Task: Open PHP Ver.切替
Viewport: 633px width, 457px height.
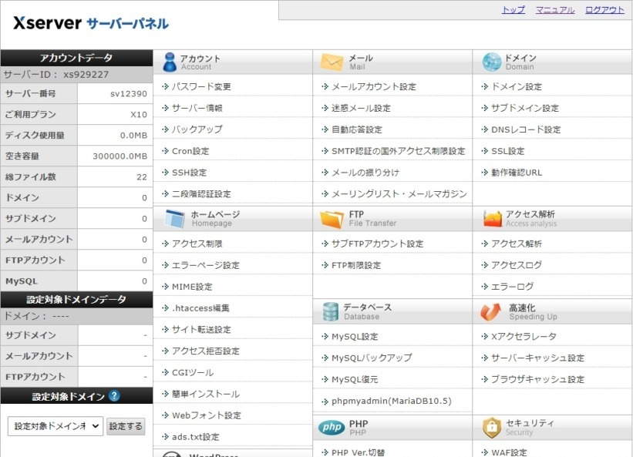Action: click(358, 452)
